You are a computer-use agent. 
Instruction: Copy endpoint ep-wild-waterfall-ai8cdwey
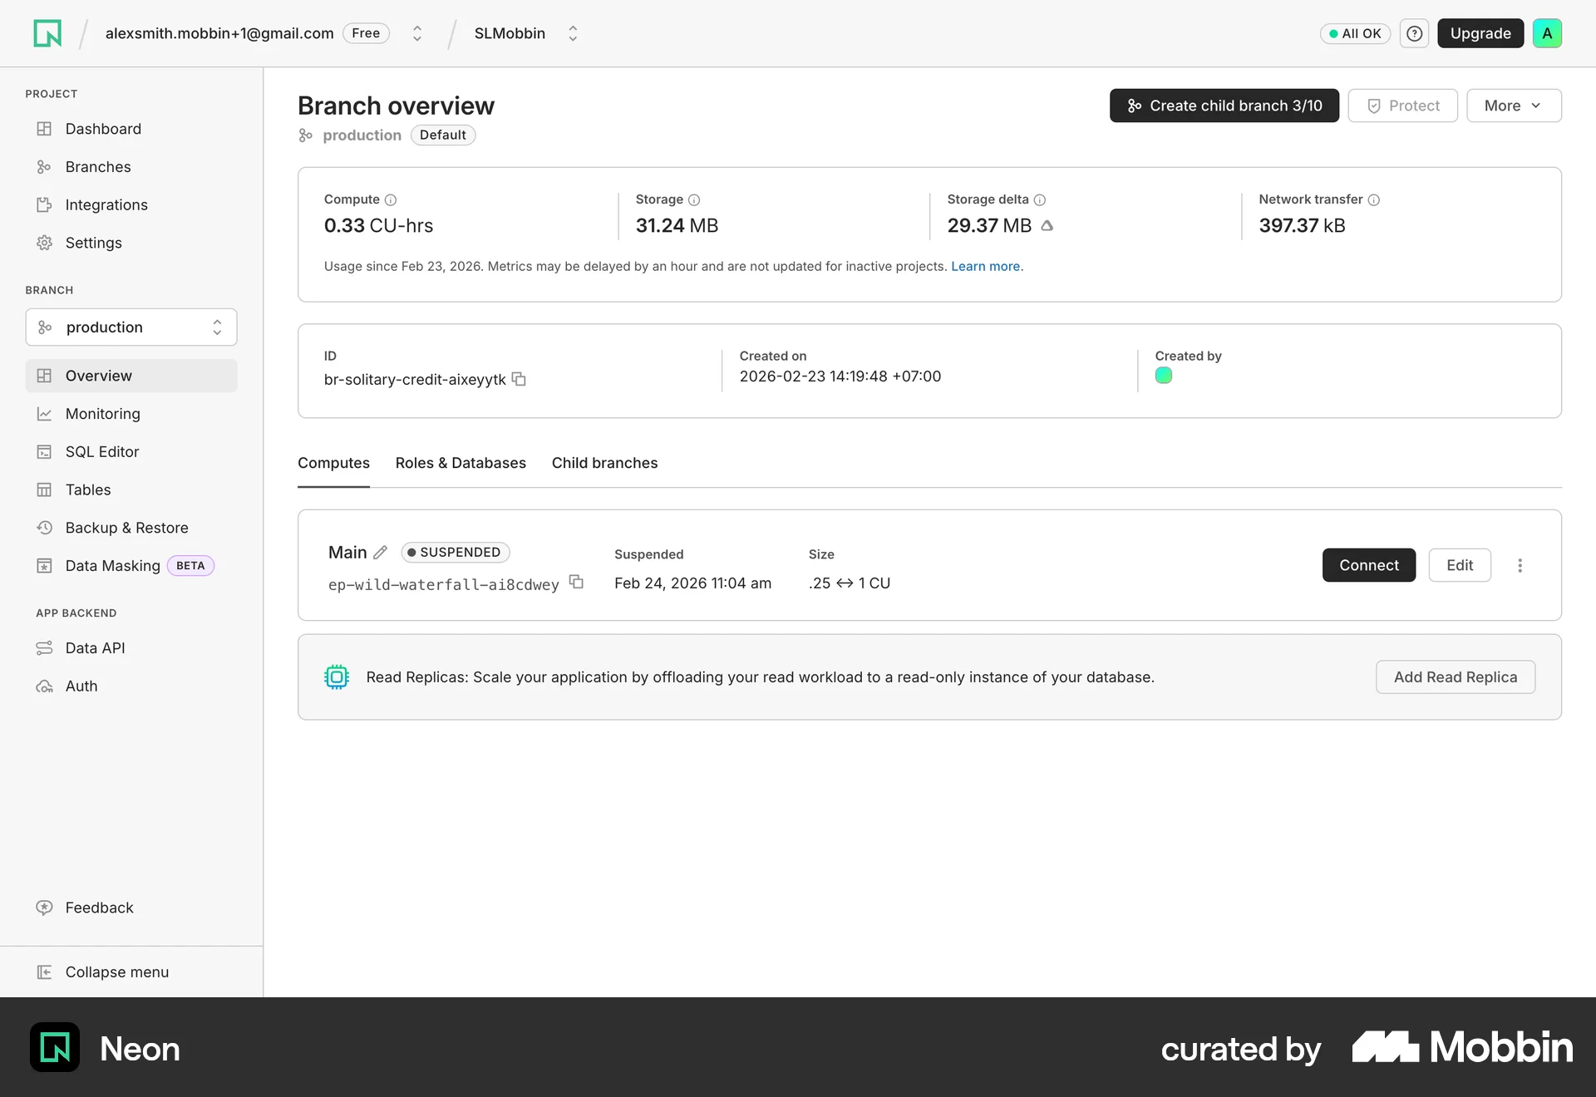(x=576, y=582)
